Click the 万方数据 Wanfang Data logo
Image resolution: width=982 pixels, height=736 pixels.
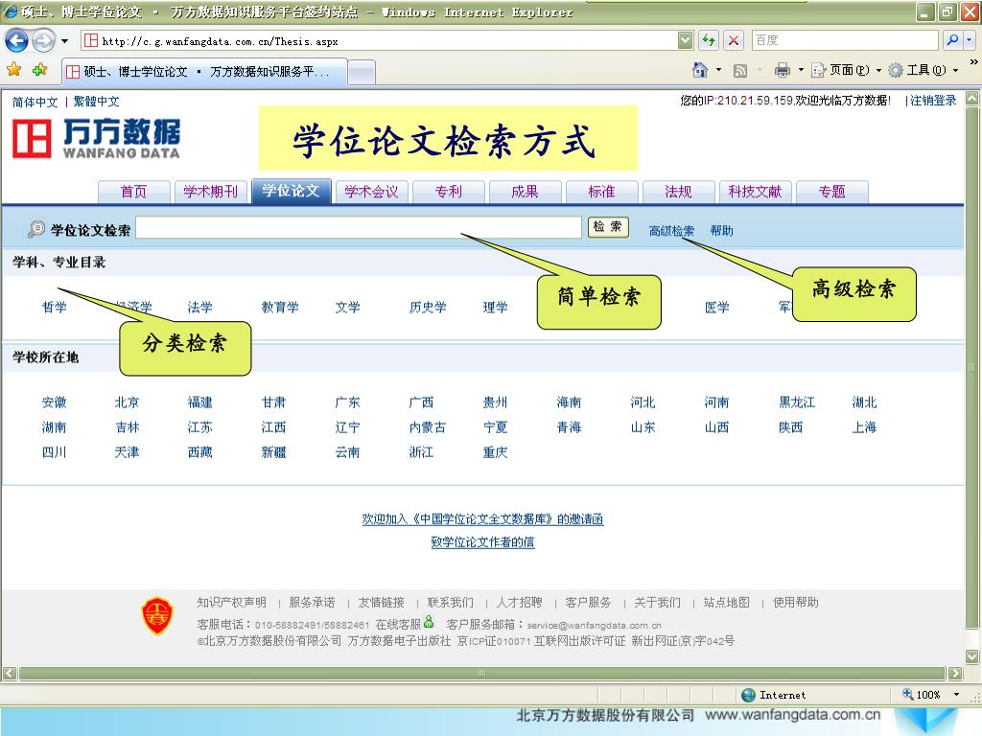click(x=97, y=138)
